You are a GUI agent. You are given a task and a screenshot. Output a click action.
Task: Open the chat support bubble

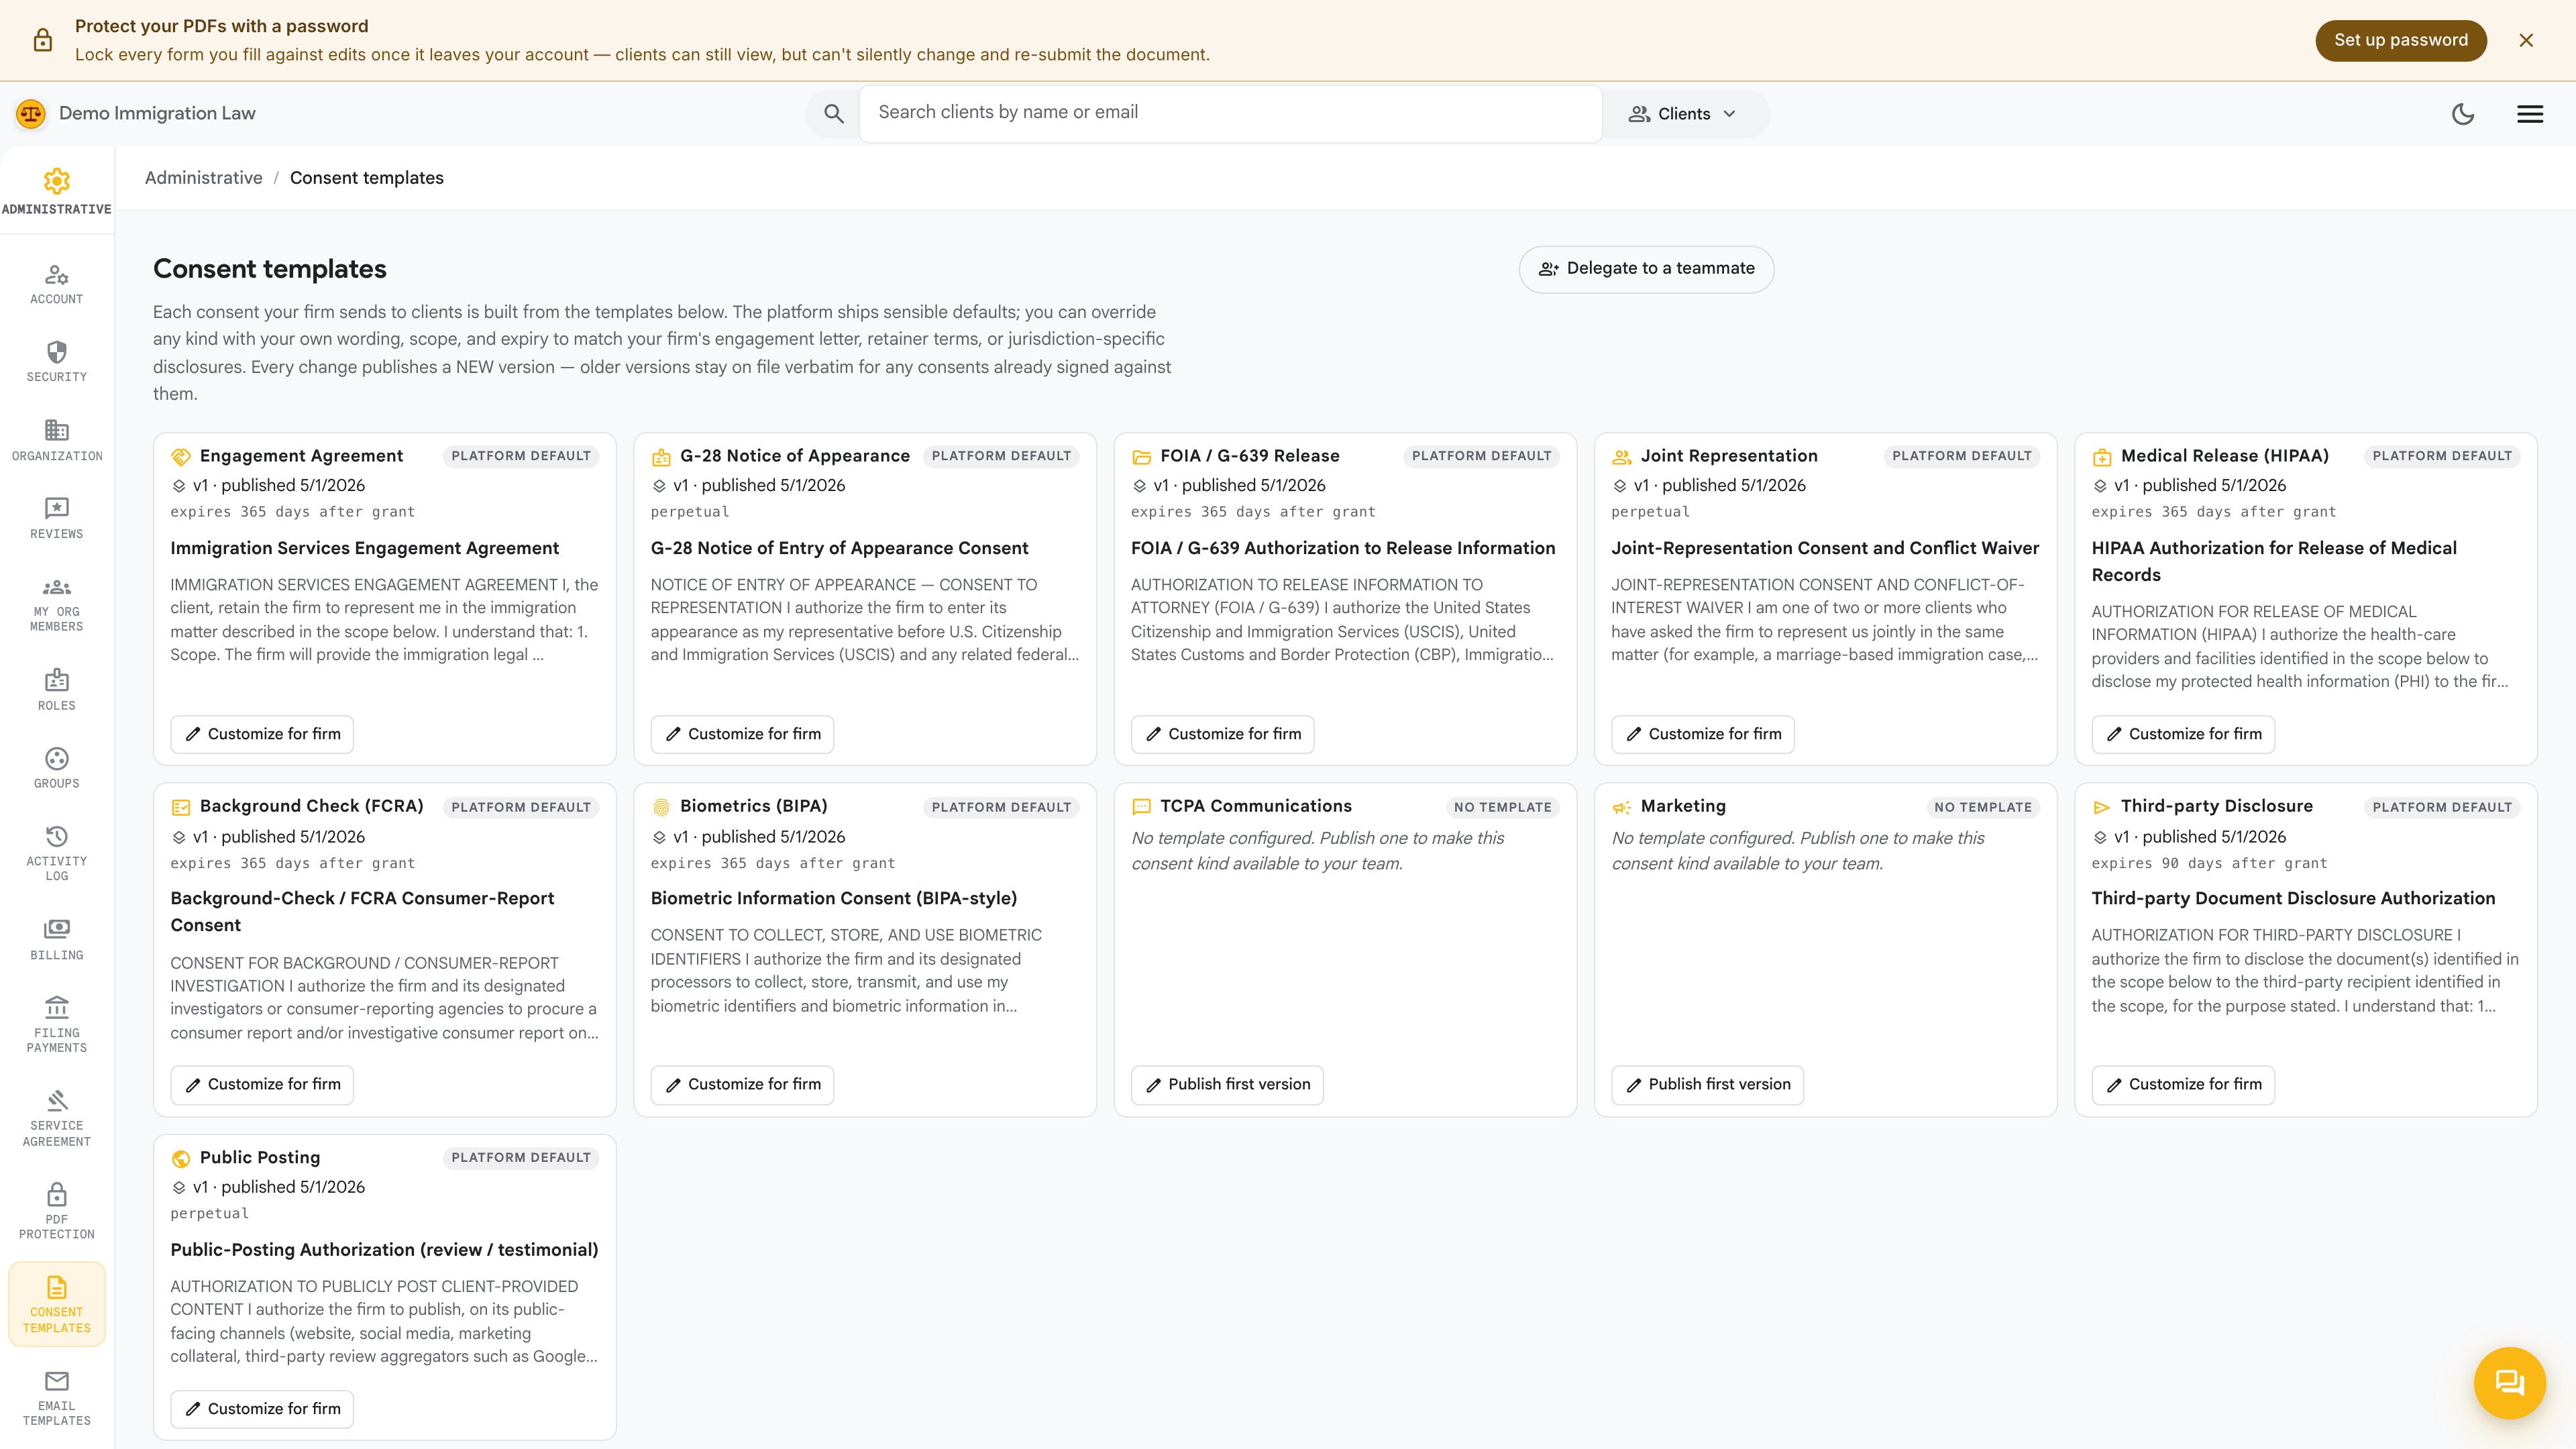click(x=2510, y=1383)
